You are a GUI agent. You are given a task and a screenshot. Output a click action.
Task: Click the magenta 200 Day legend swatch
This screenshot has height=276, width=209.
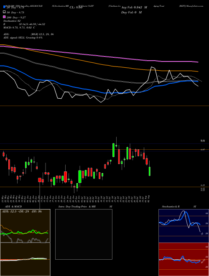coord(4,17)
